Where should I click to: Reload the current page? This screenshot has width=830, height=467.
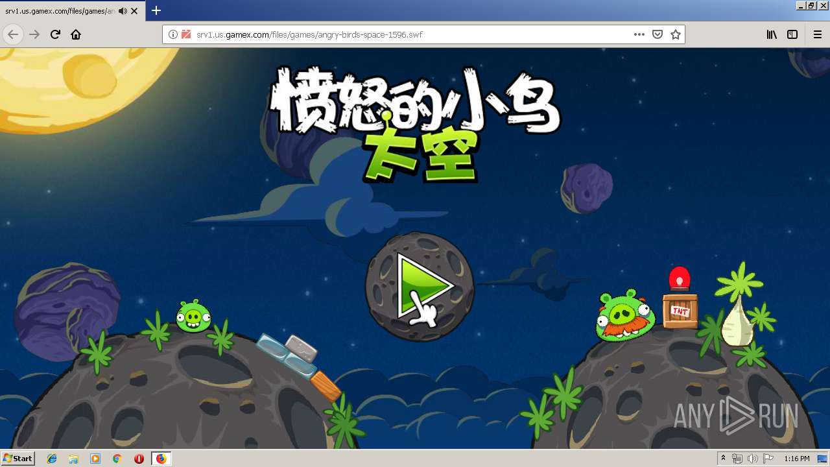[56, 34]
